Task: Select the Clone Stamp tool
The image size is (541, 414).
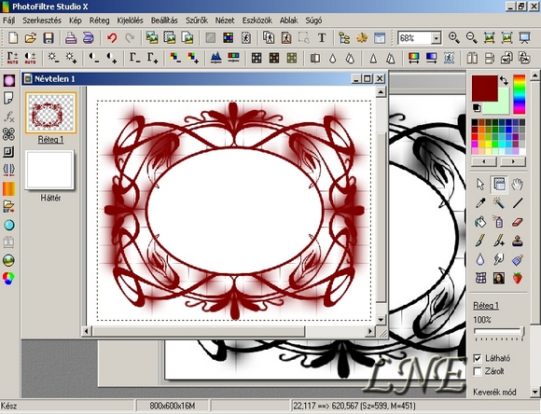Action: (x=517, y=241)
